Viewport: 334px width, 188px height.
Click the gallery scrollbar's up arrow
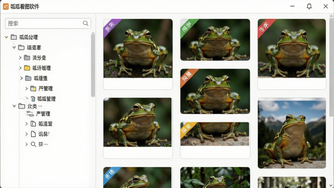click(331, 16)
